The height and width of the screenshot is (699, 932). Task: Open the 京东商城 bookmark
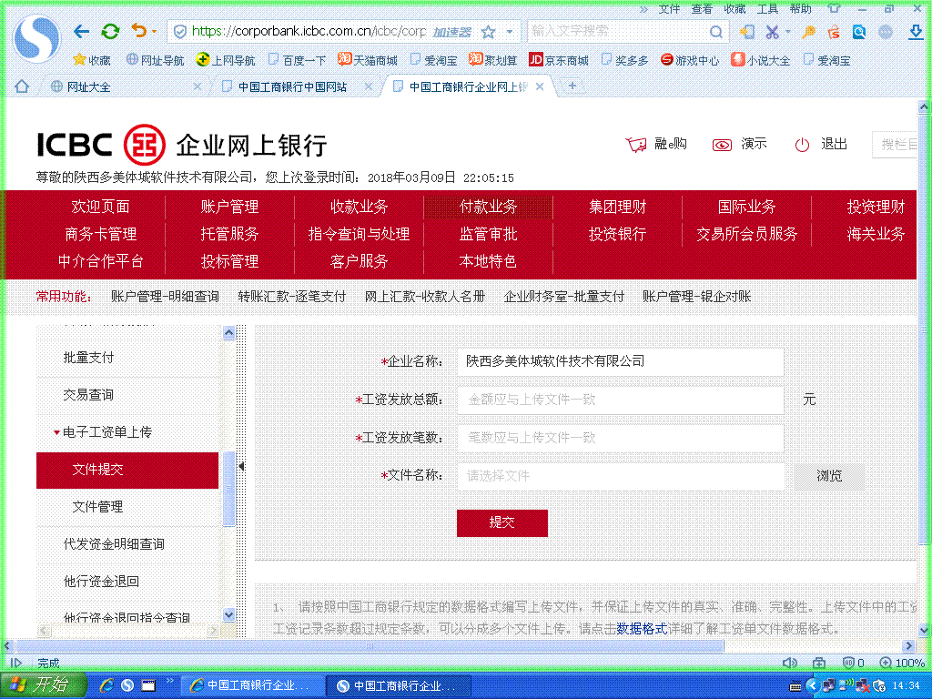(x=559, y=60)
